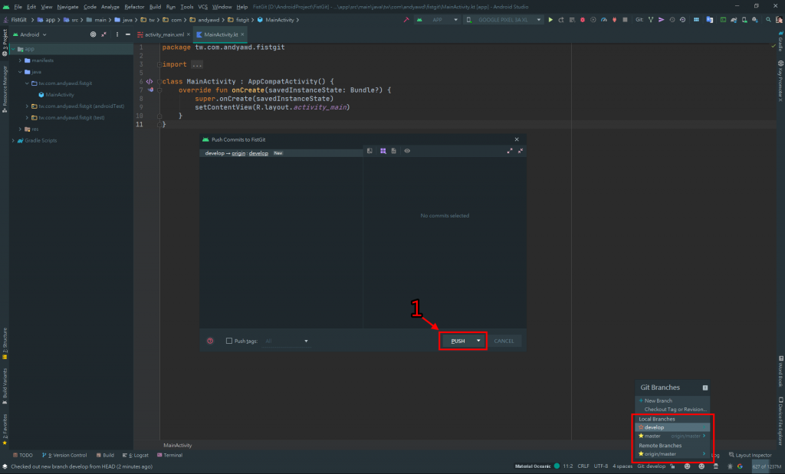Screen dimensions: 785x474
Task: Collapse the java folder
Action: tap(20, 72)
